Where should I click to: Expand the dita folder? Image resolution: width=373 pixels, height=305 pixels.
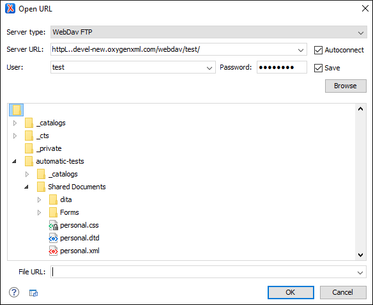tap(39, 199)
